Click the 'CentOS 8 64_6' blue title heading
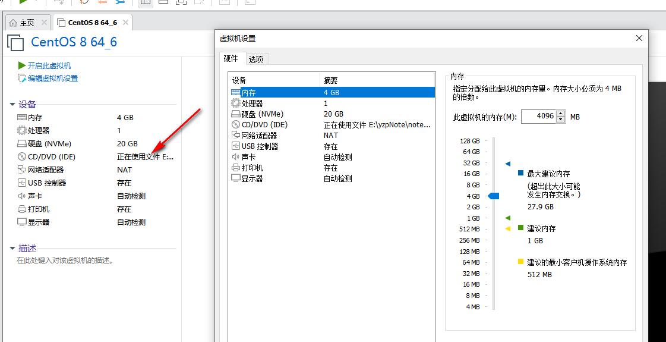 [x=74, y=42]
